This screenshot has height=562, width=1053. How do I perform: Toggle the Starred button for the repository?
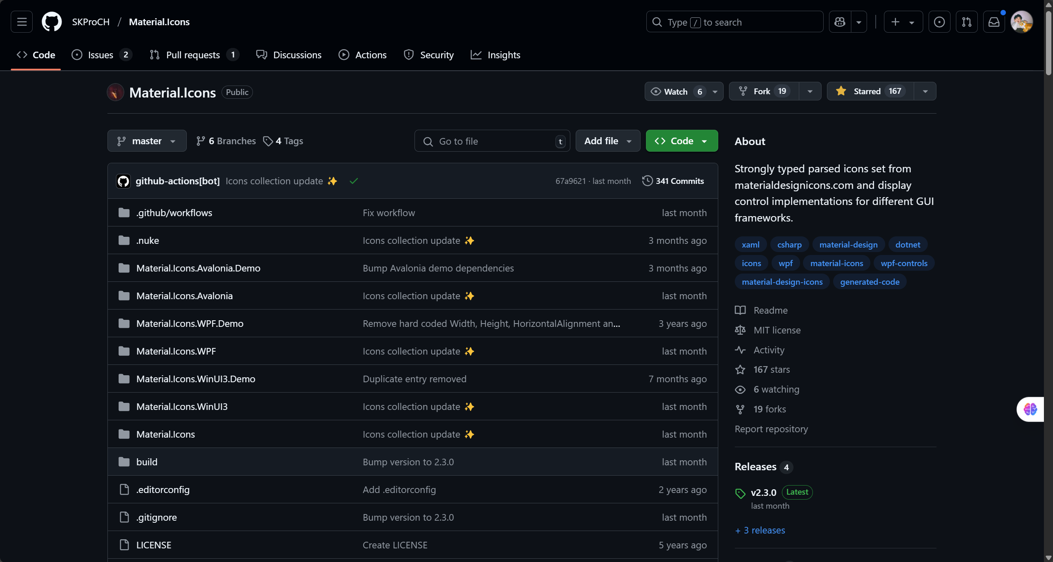(870, 91)
